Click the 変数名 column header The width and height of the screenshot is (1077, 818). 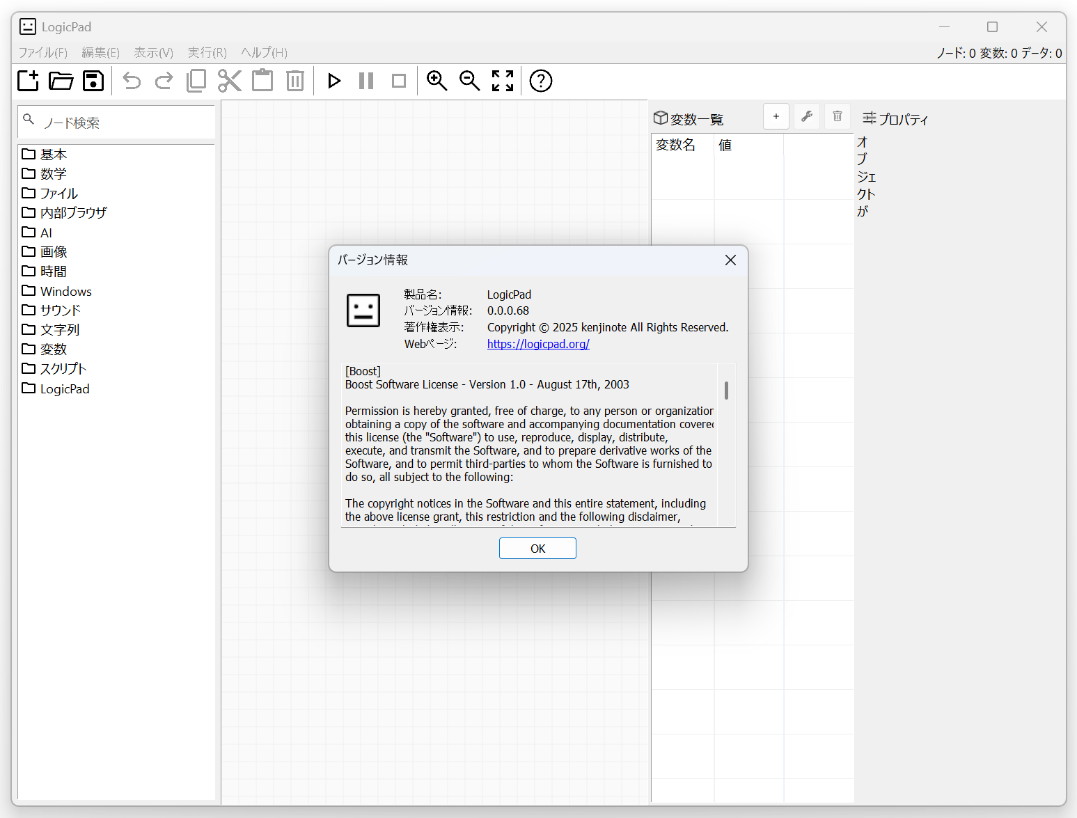point(682,145)
